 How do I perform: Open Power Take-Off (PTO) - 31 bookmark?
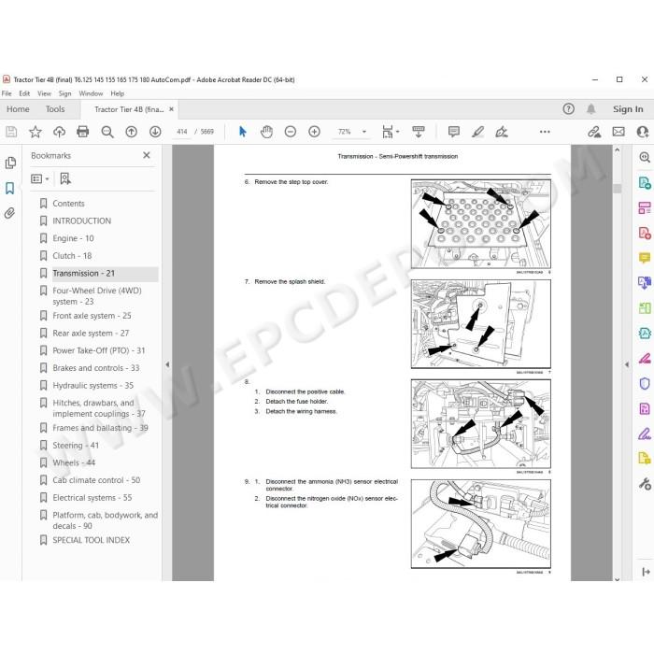(x=98, y=350)
